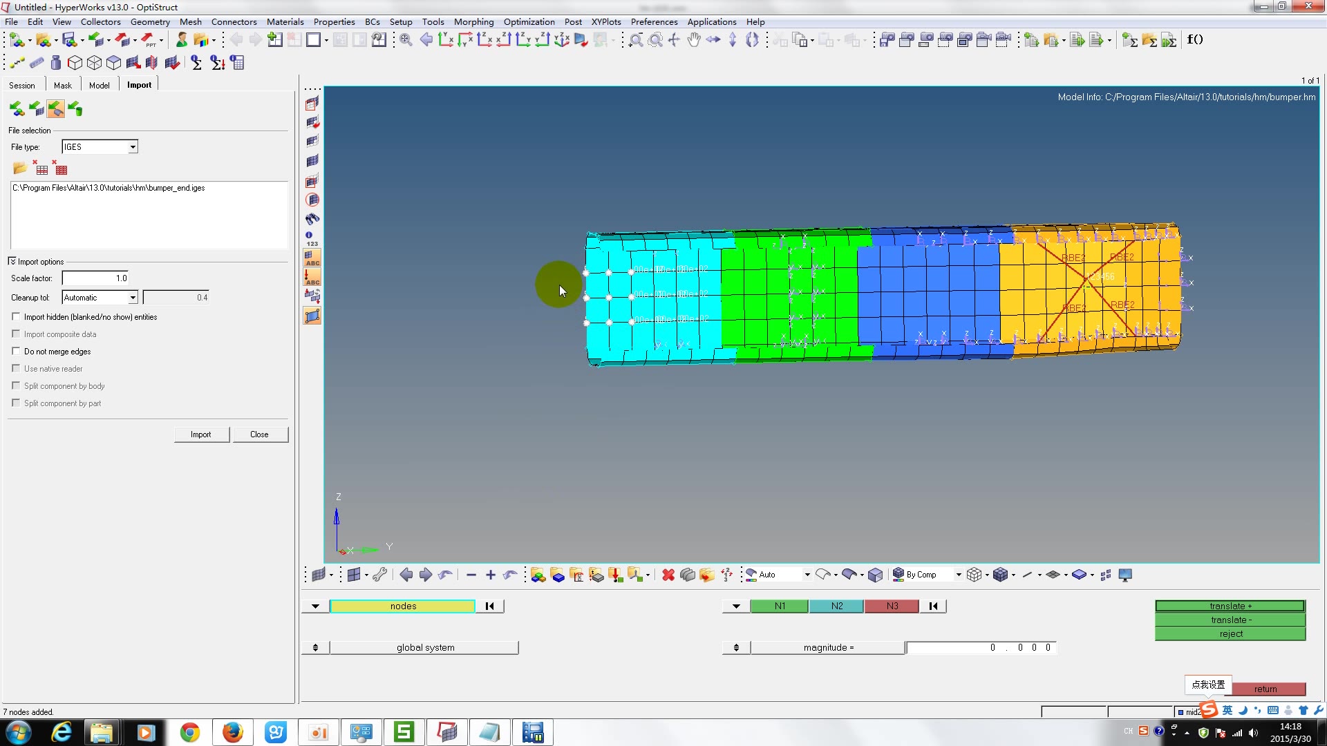The width and height of the screenshot is (1327, 746).
Task: Enable Import hidden entities checkbox
Action: (x=16, y=316)
